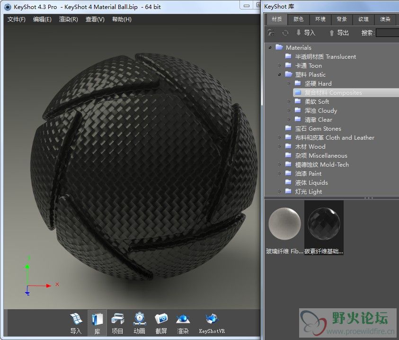Switch to the 背景 tab in the library

(x=342, y=19)
